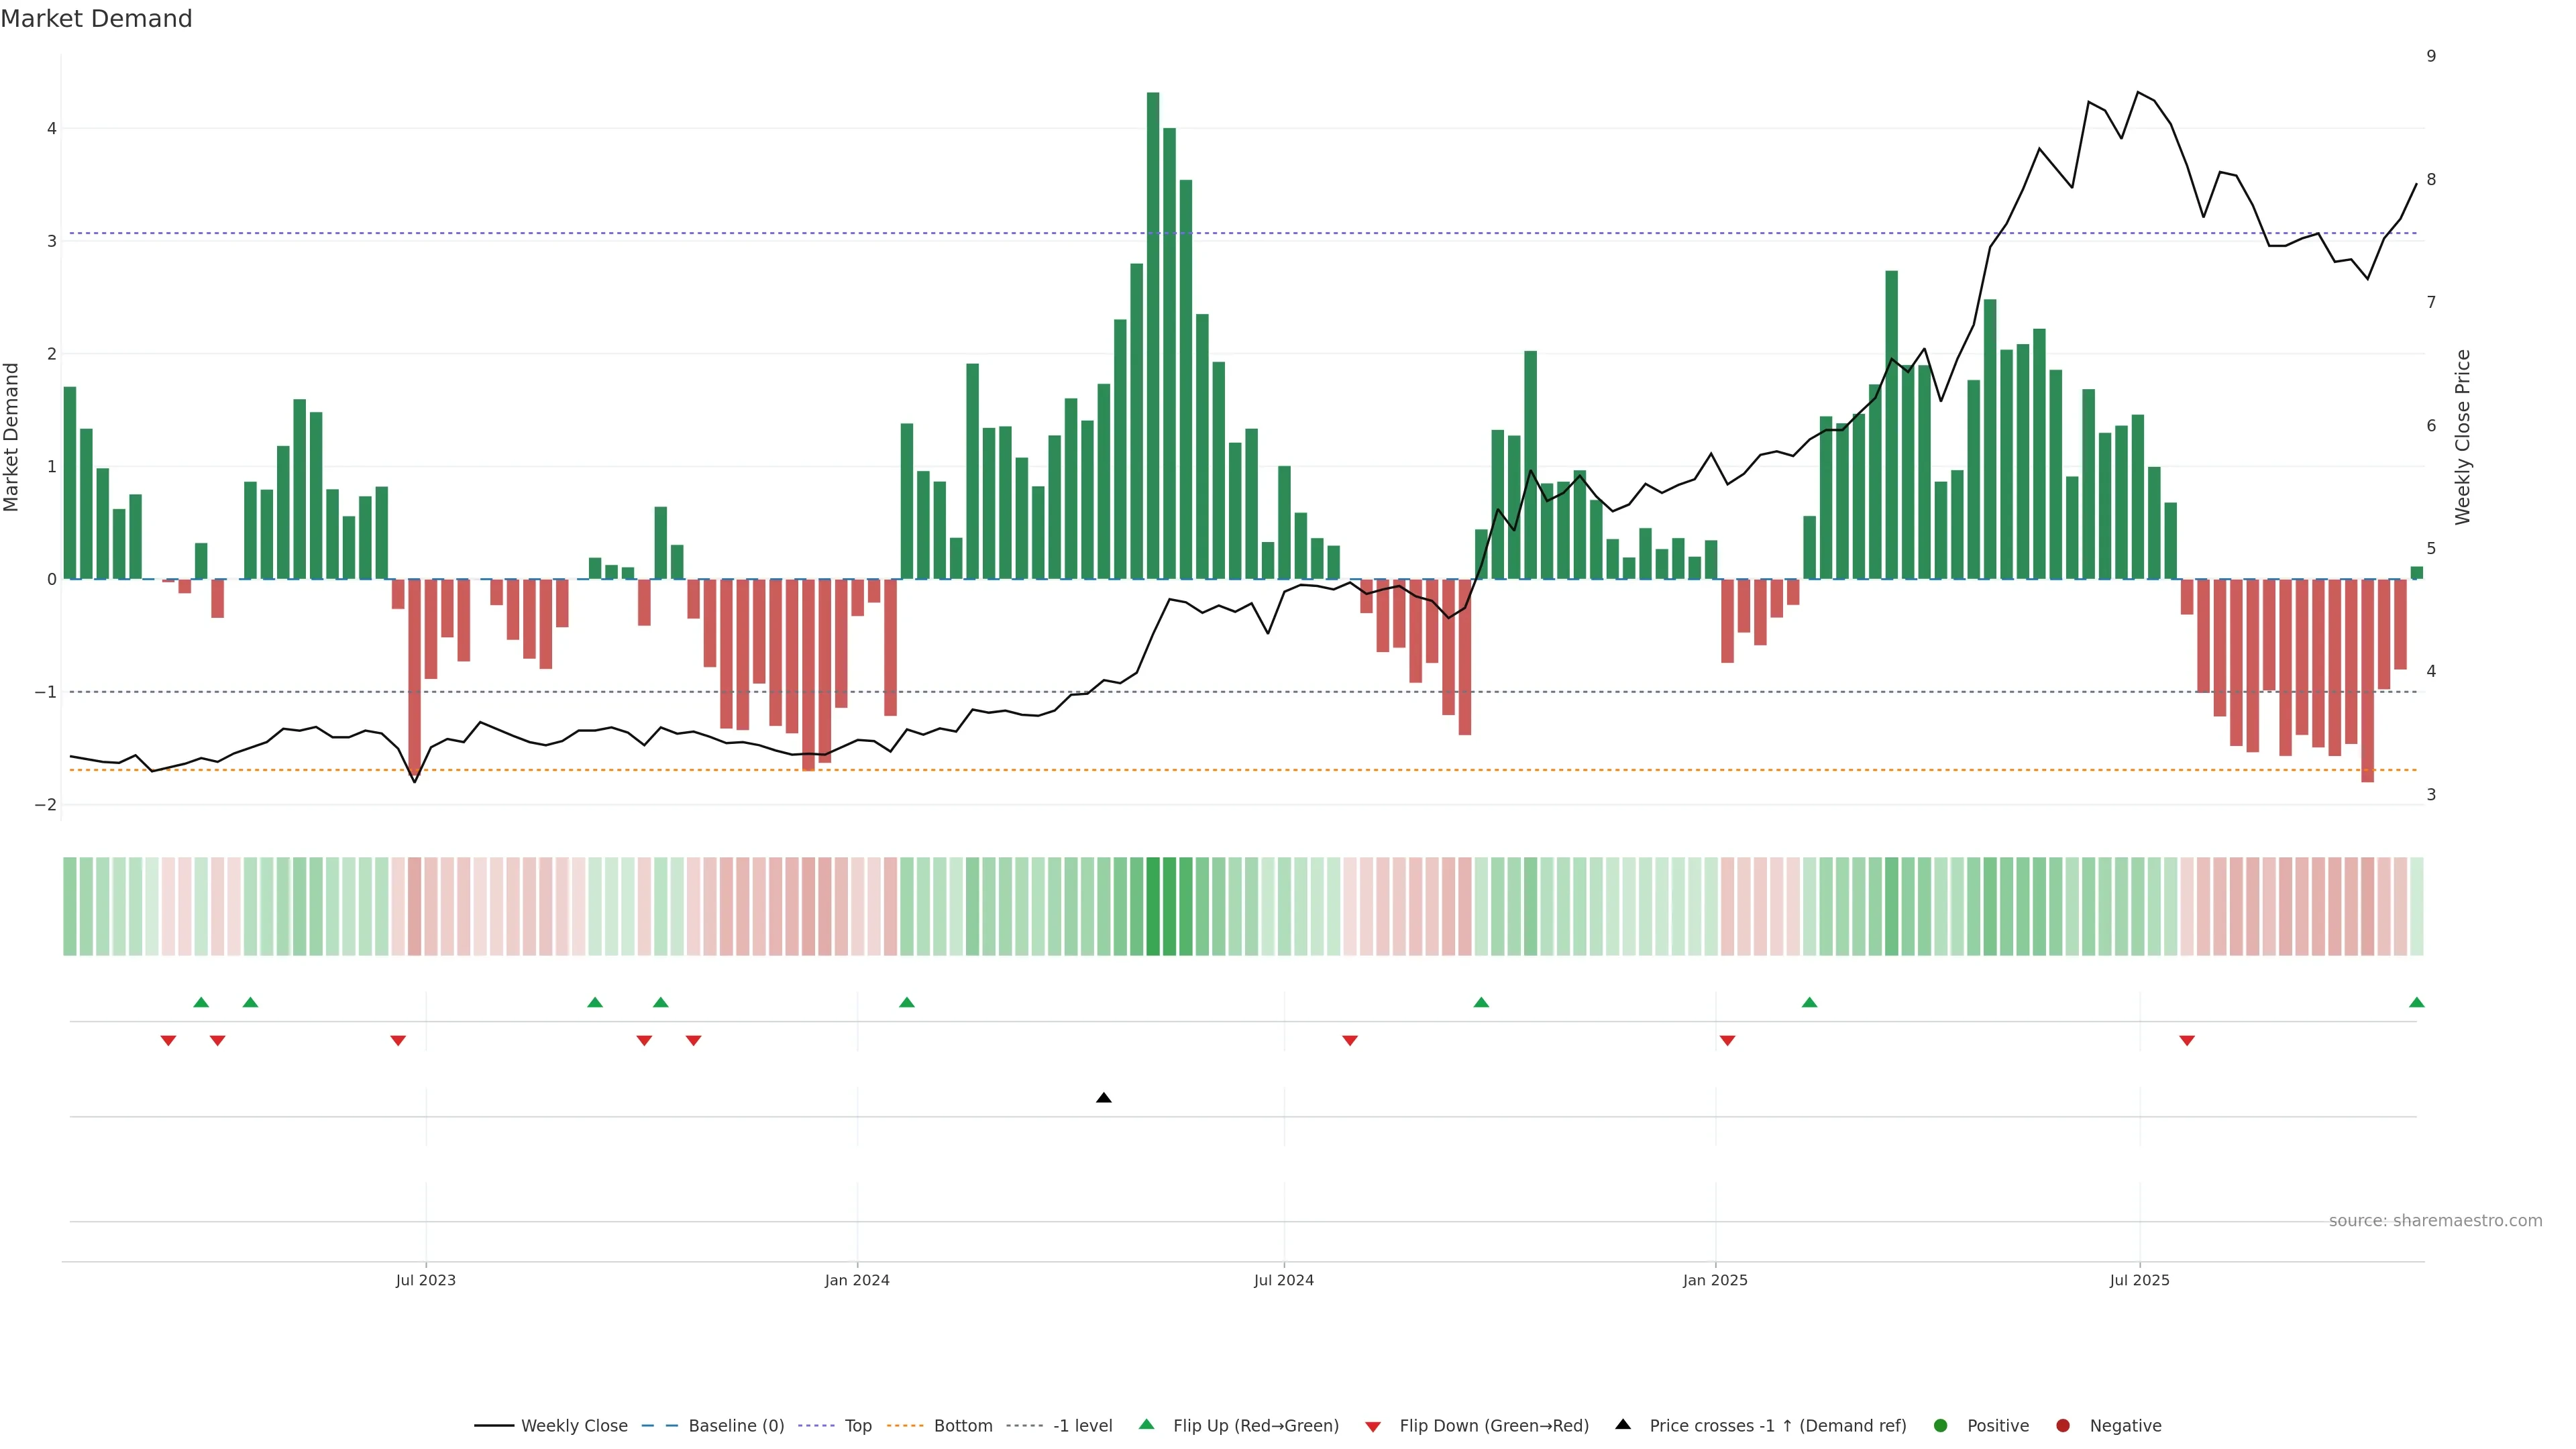Click the Jul 2024 axis label
Screen dimensions: 2576x1449
[1284, 1280]
